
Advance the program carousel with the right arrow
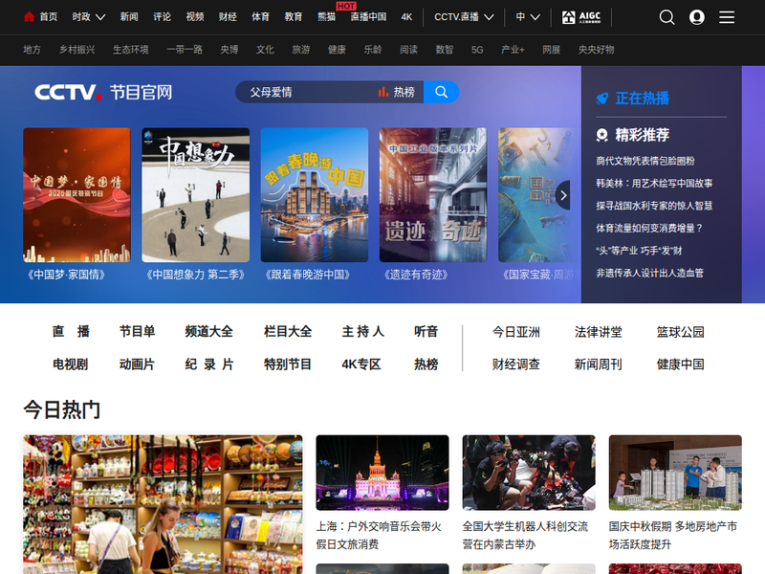coord(563,195)
